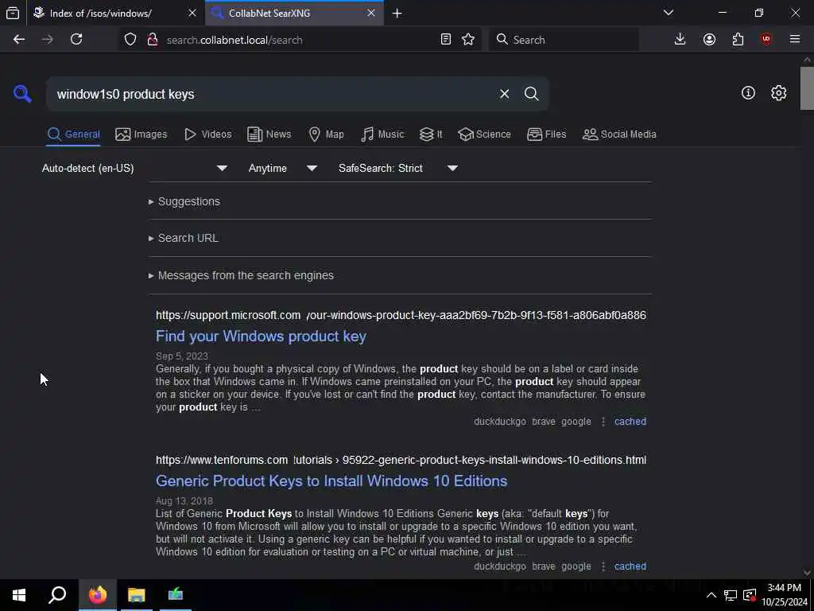814x611 pixels.
Task: Open more options dots for tenforums result
Action: click(603, 566)
